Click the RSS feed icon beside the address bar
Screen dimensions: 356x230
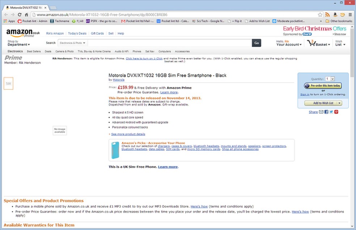point(327,14)
